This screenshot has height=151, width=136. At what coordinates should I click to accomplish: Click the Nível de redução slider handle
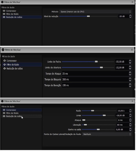[88, 16]
